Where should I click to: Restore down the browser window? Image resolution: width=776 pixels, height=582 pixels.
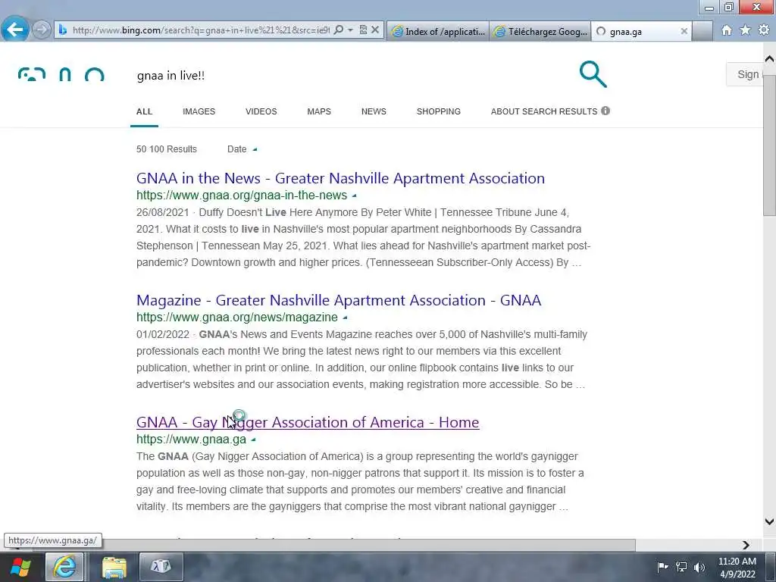click(728, 7)
